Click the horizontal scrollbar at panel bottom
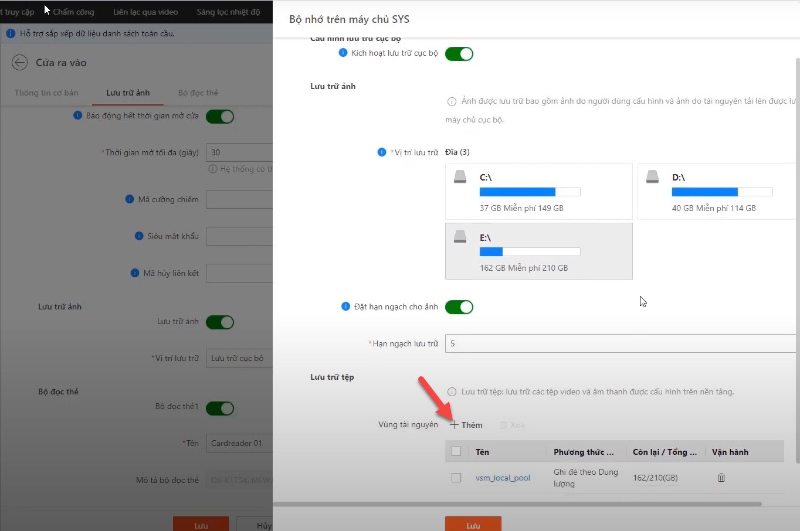Viewport: 800px width, 531px height. pyautogui.click(x=516, y=504)
